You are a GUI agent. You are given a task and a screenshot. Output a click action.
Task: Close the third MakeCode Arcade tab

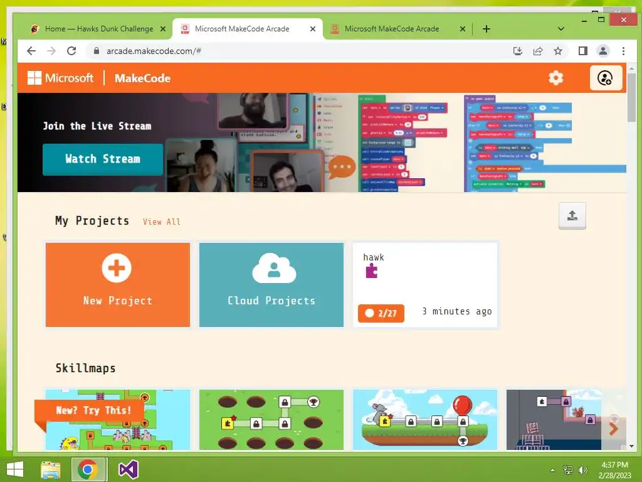pos(462,29)
